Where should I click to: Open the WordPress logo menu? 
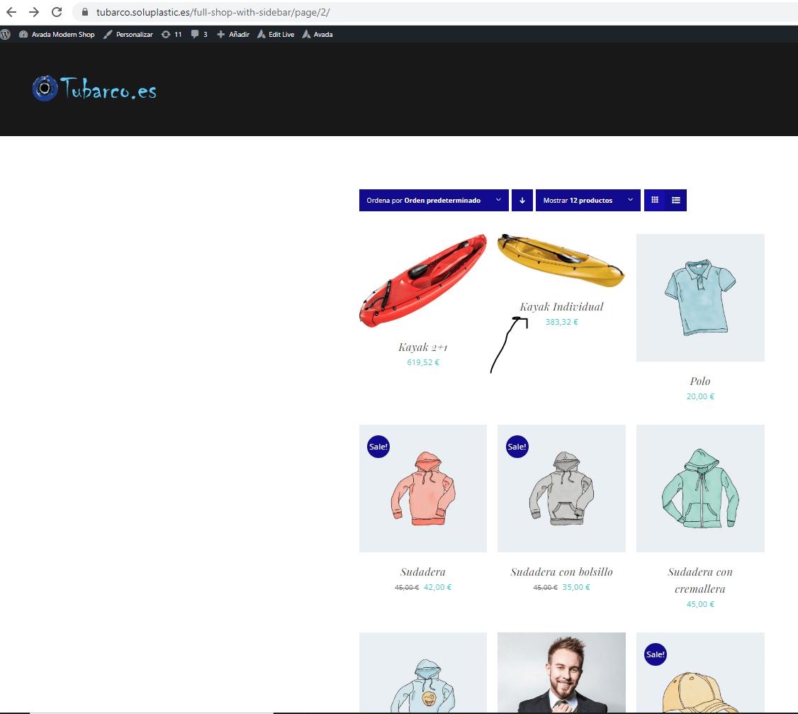tap(6, 35)
